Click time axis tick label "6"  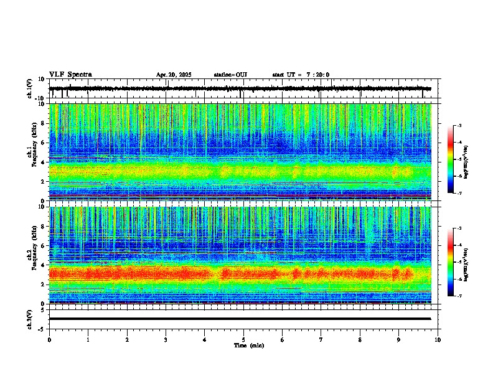(x=283, y=340)
